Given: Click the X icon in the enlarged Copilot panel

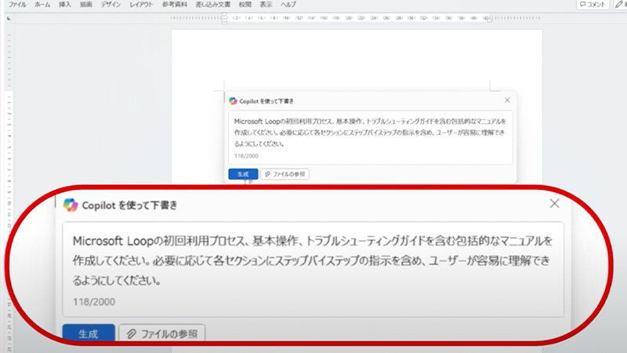Looking at the screenshot, I should click(554, 203).
